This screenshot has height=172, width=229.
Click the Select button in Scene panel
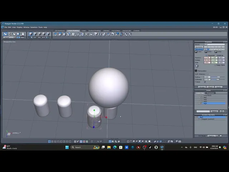pos(214,111)
